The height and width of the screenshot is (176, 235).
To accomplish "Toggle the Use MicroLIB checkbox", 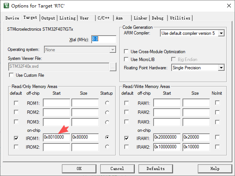I will coord(126,60).
